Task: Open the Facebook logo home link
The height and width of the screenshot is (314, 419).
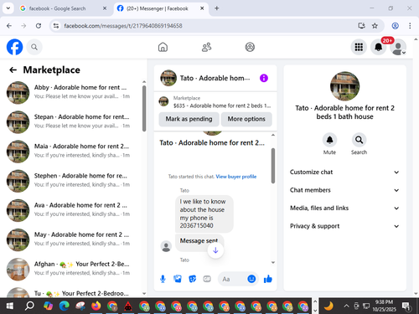Action: click(14, 47)
